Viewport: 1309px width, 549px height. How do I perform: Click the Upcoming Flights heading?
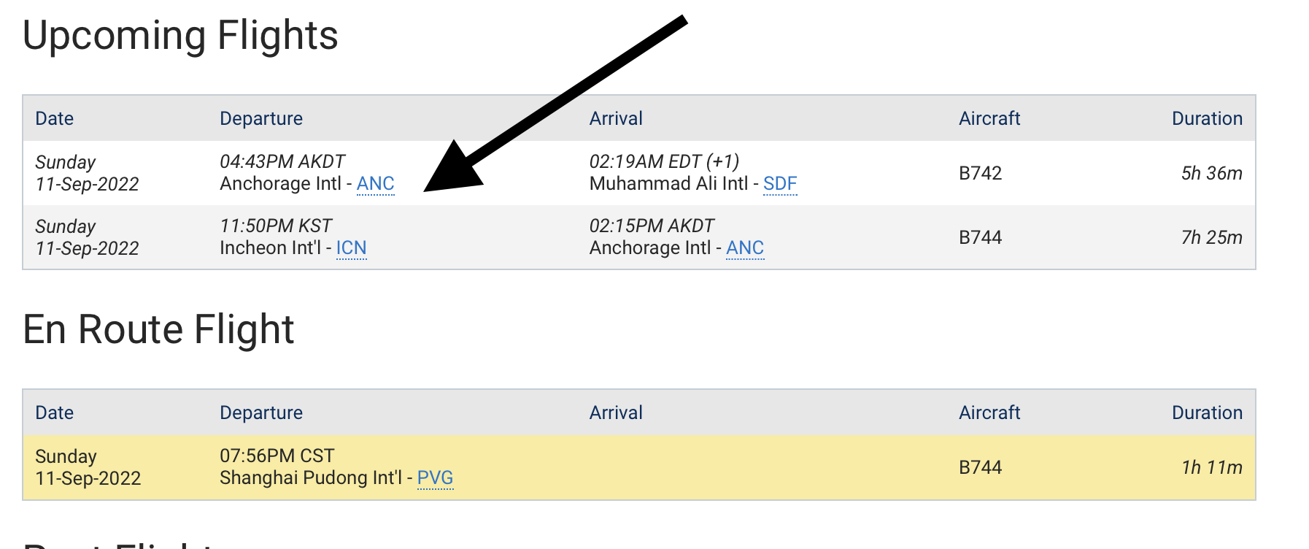[180, 36]
